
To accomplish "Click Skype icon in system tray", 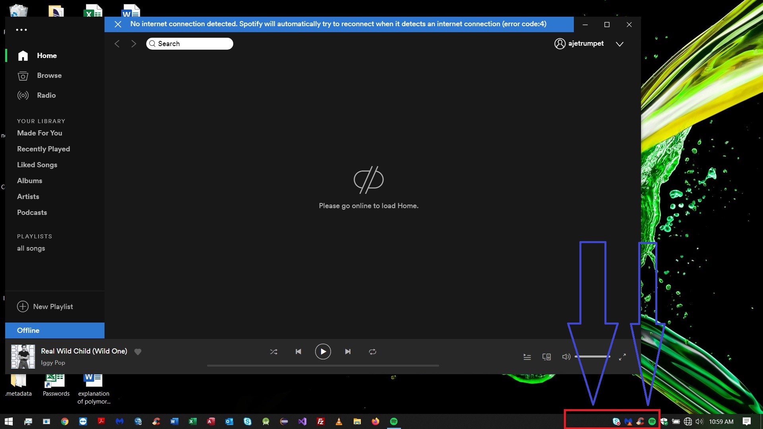I will point(616,421).
